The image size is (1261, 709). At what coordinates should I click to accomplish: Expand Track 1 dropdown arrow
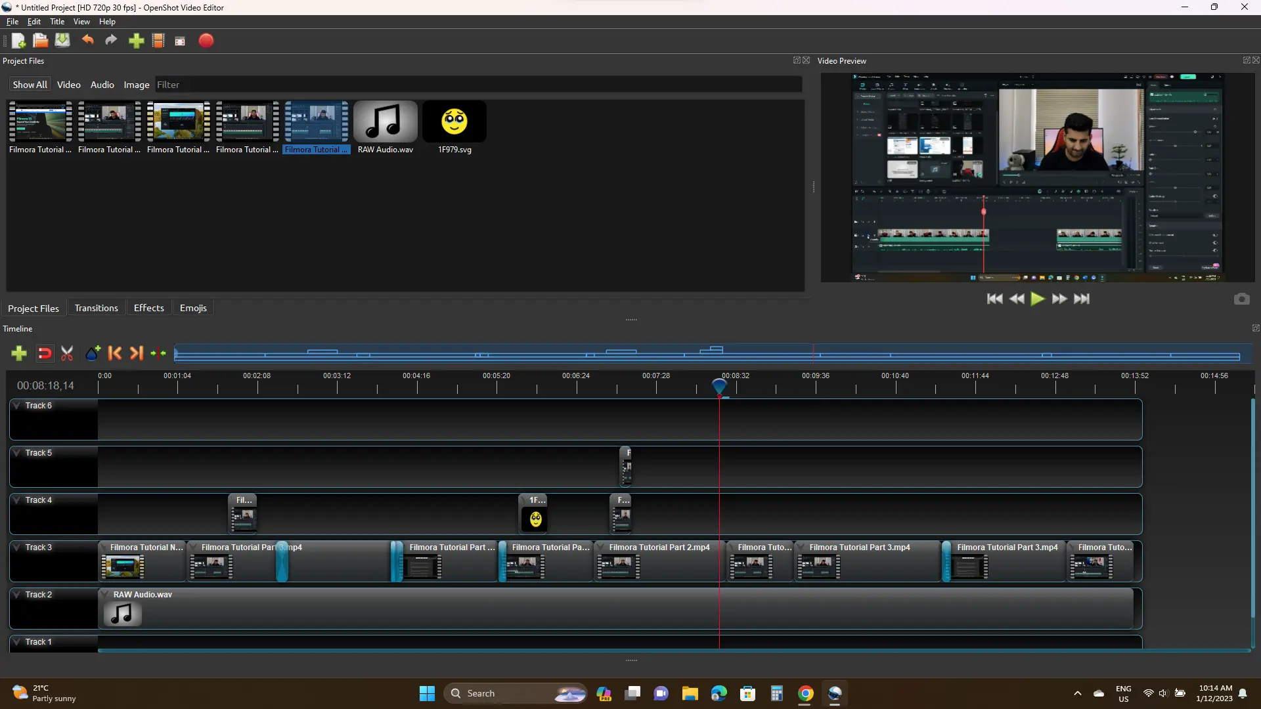point(17,642)
